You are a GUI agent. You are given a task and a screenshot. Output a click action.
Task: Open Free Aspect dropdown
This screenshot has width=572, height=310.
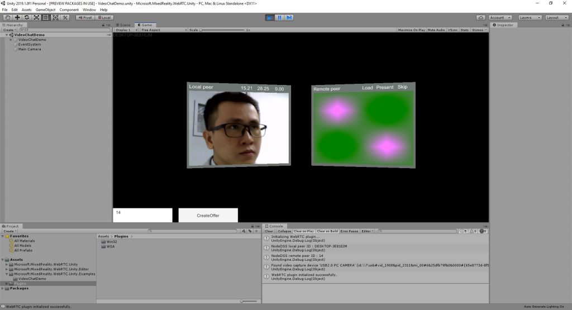[164, 30]
